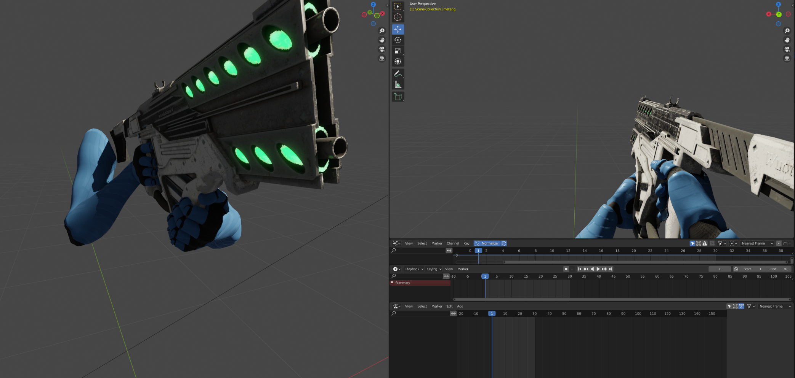This screenshot has height=378, width=795.
Task: Toggle Only Show Selected in graph editor
Action: [692, 243]
